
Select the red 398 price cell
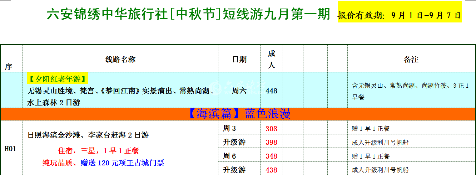click(x=272, y=142)
